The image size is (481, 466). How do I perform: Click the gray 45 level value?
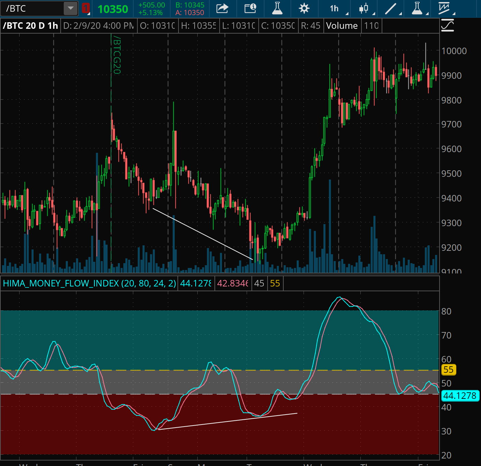pos(259,283)
